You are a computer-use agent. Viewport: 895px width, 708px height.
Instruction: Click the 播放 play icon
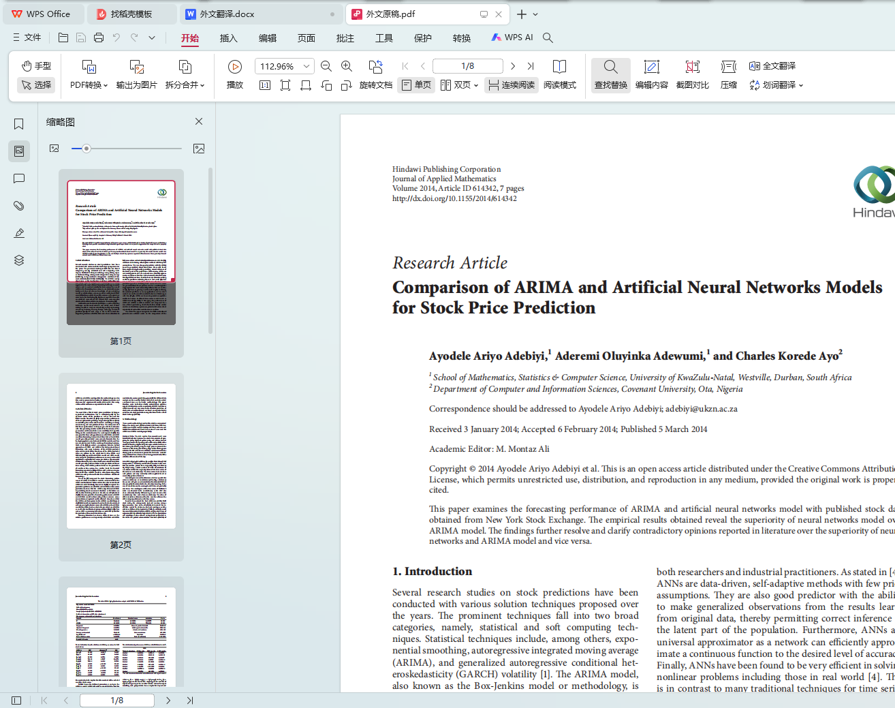point(235,66)
